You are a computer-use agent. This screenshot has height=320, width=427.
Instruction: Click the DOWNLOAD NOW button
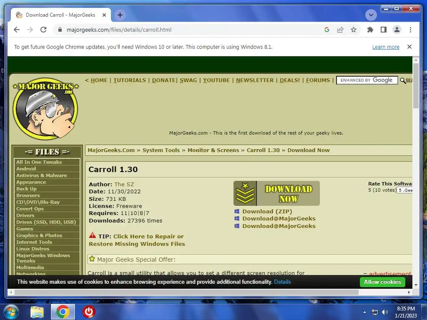pyautogui.click(x=276, y=193)
